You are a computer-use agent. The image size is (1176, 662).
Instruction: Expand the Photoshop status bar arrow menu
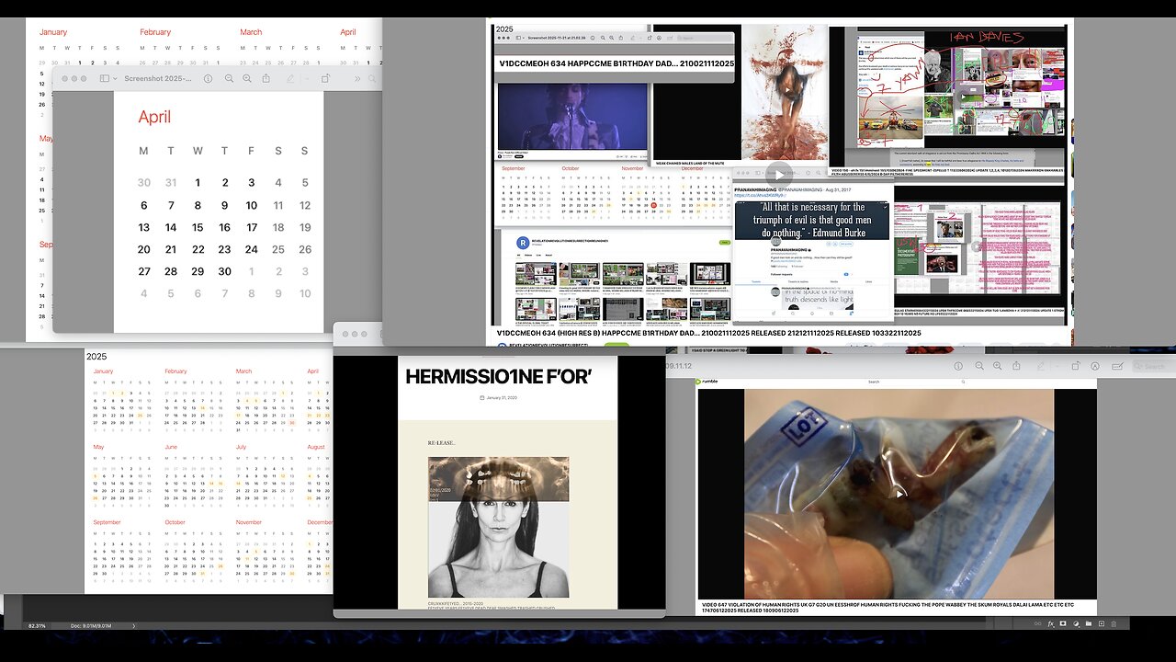tap(133, 626)
